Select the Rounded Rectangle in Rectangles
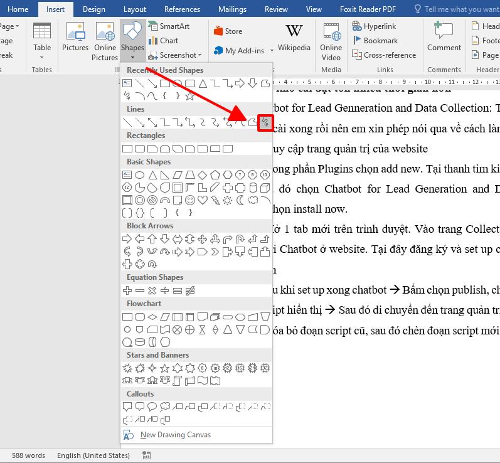This screenshot has height=463, width=500. click(140, 149)
